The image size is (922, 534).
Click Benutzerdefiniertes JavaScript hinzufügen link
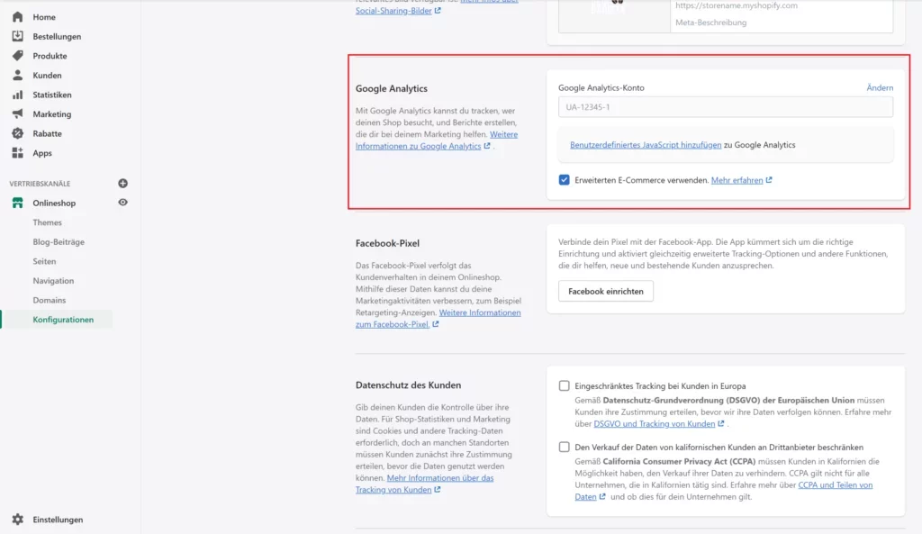646,145
